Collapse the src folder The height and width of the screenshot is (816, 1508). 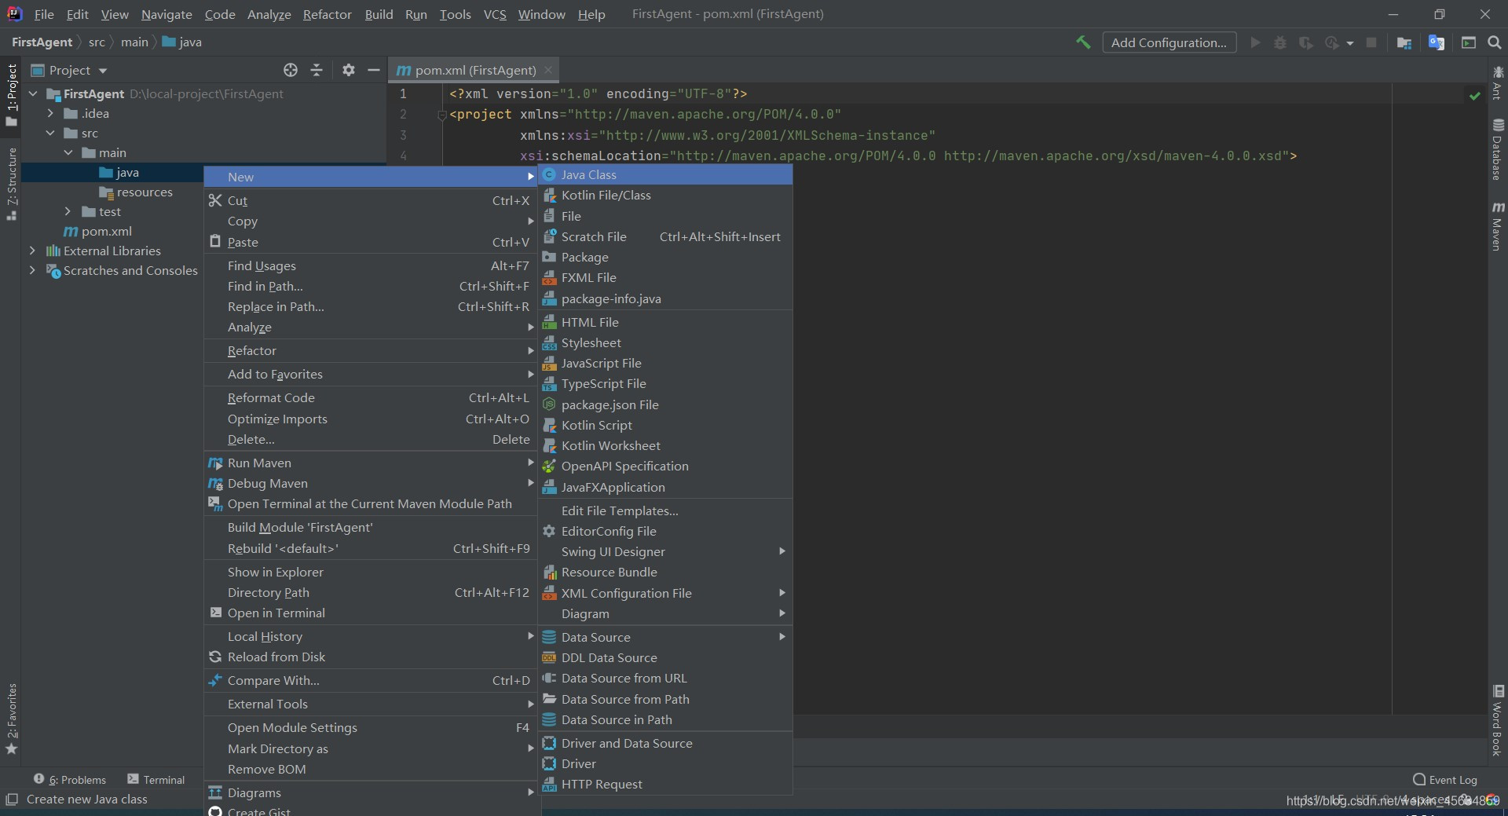click(50, 133)
